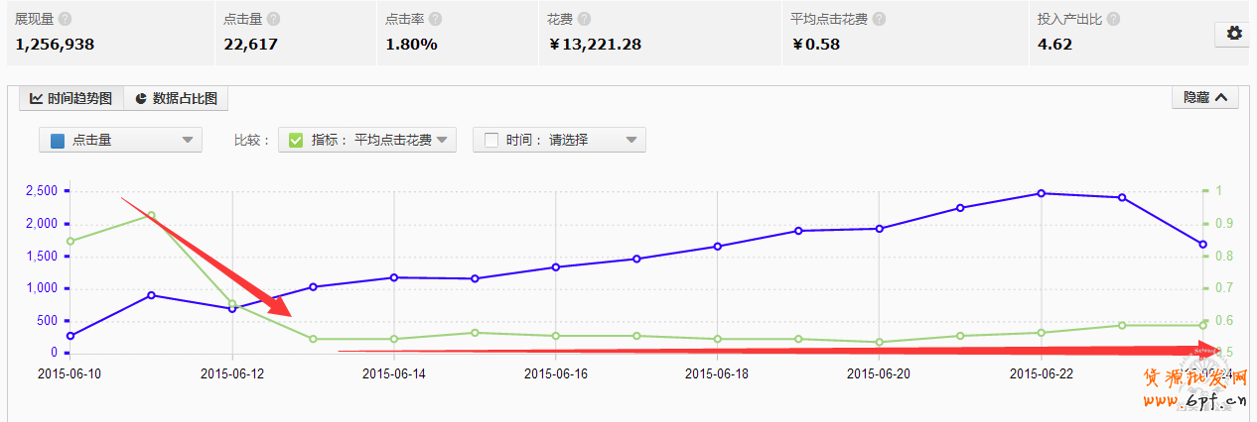The image size is (1257, 422).
Task: Open settings with the gear icon
Action: [x=1234, y=34]
